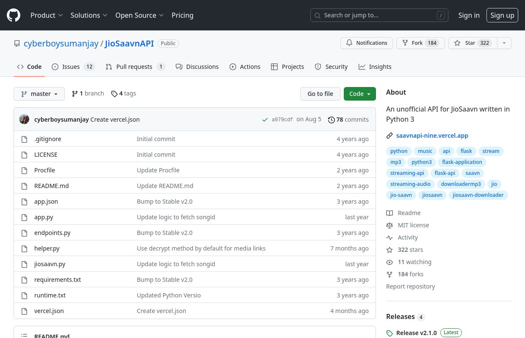Click the jiosaavn-downloader topic tag
525x338 pixels.
(478, 195)
